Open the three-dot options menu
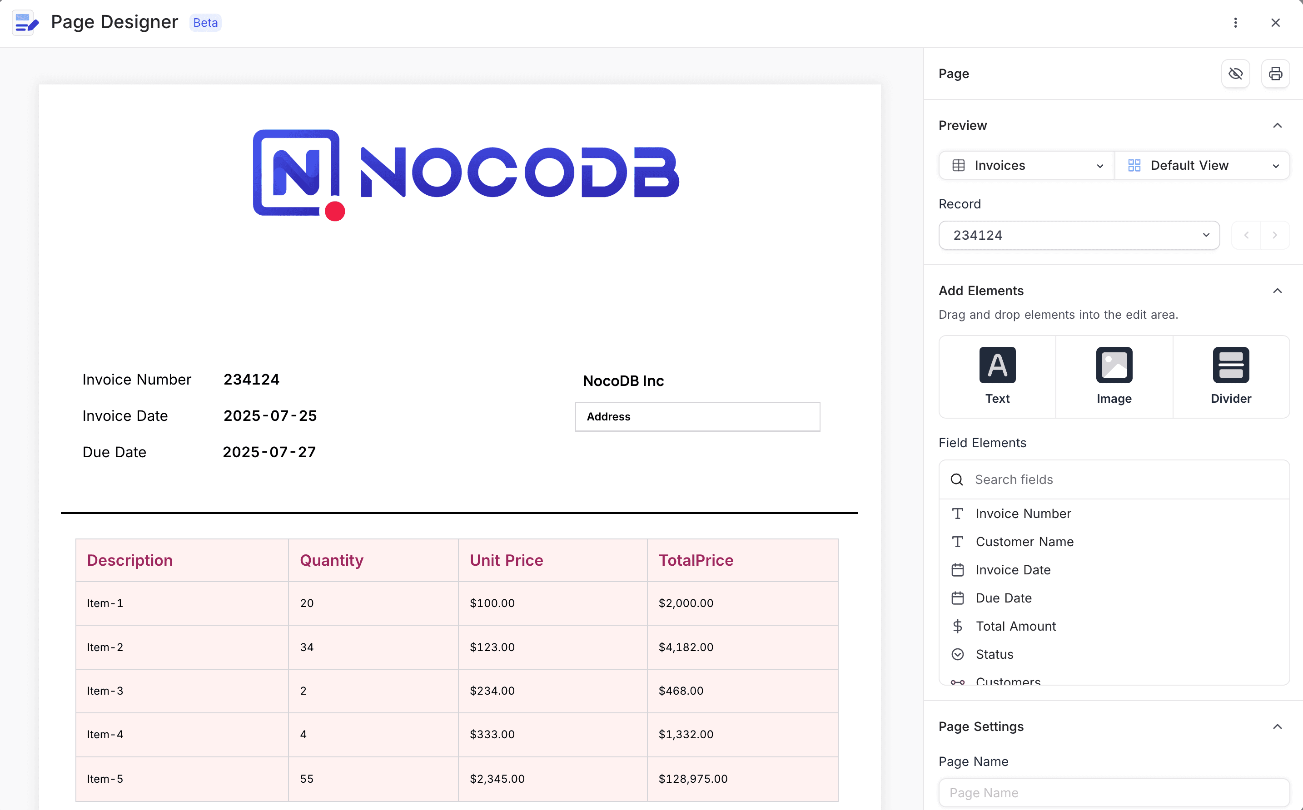Viewport: 1303px width, 810px height. [x=1235, y=23]
